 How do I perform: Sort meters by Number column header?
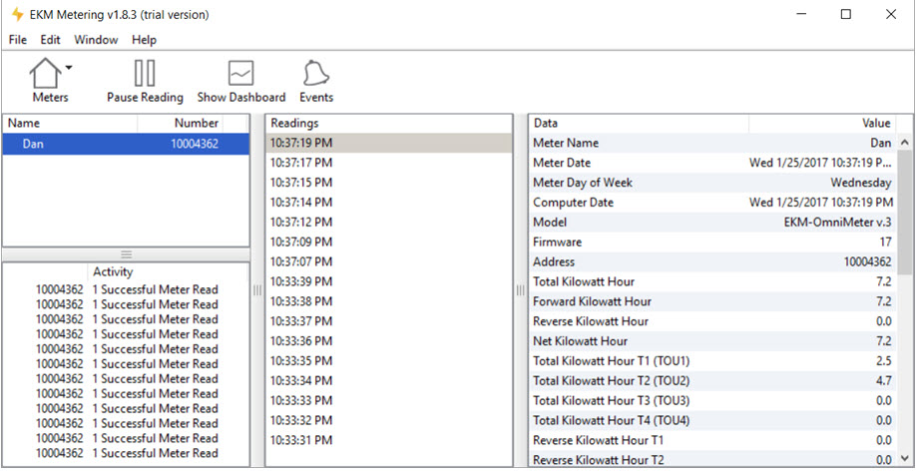coord(195,124)
